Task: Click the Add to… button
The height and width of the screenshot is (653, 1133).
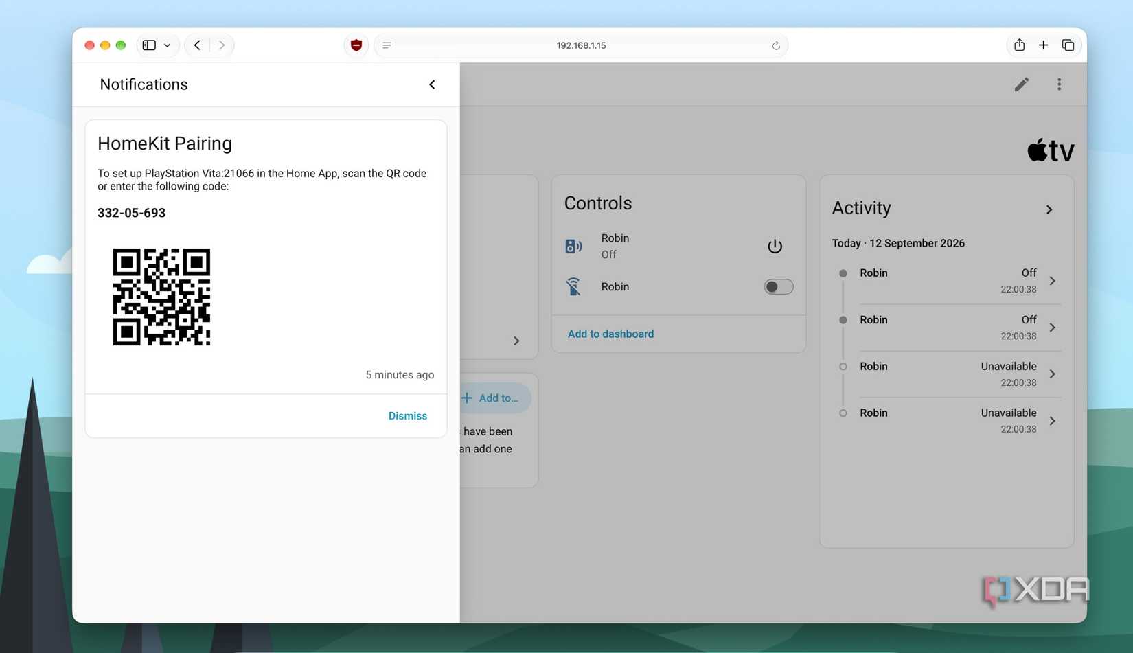Action: coord(494,398)
